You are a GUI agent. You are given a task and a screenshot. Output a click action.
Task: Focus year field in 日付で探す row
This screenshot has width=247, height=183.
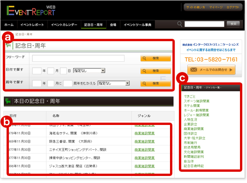[x=37, y=71]
